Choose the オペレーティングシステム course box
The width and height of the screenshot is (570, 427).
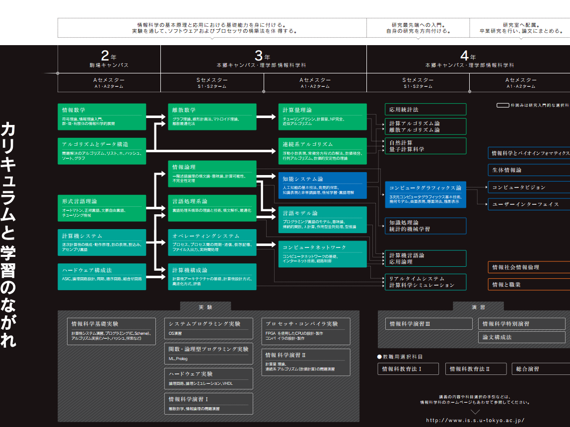tap(212, 242)
